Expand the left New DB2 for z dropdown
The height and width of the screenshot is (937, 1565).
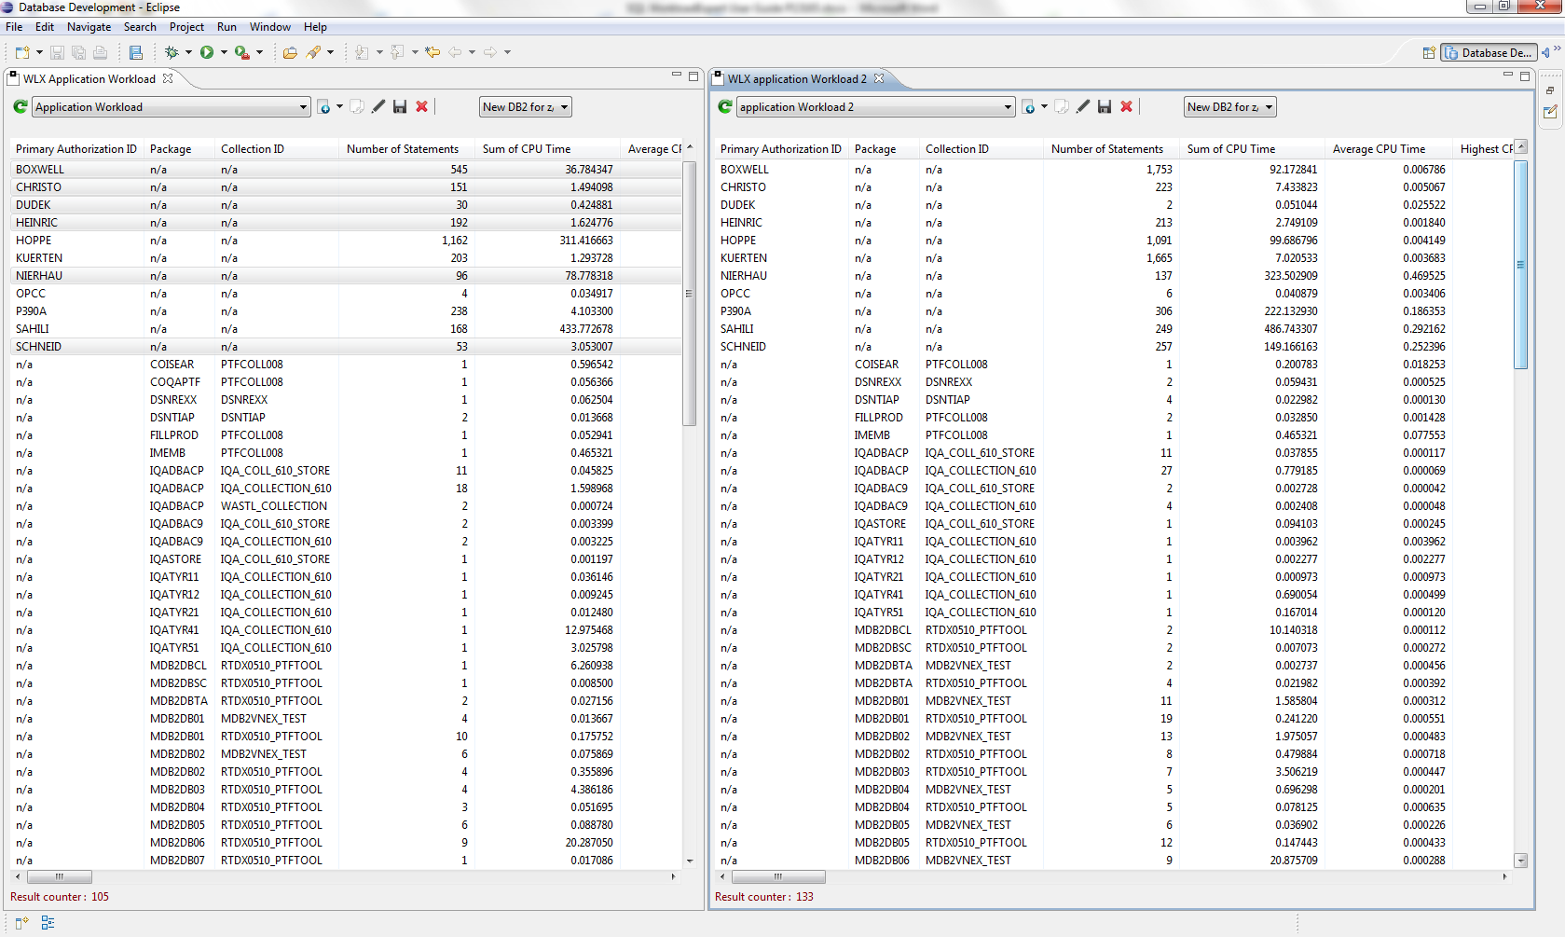tap(526, 107)
